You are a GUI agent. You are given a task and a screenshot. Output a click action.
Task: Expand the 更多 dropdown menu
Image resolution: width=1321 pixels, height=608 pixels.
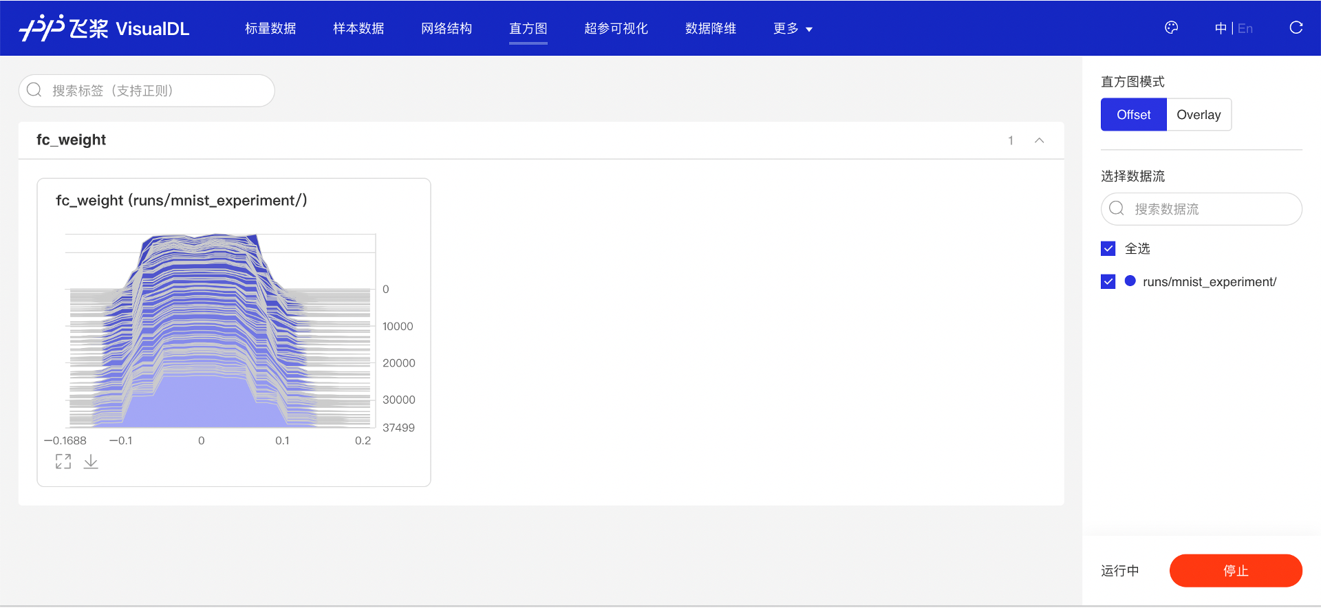(793, 28)
